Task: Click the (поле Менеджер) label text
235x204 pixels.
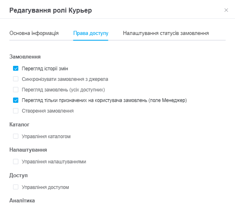Action: pyautogui.click(x=167, y=100)
